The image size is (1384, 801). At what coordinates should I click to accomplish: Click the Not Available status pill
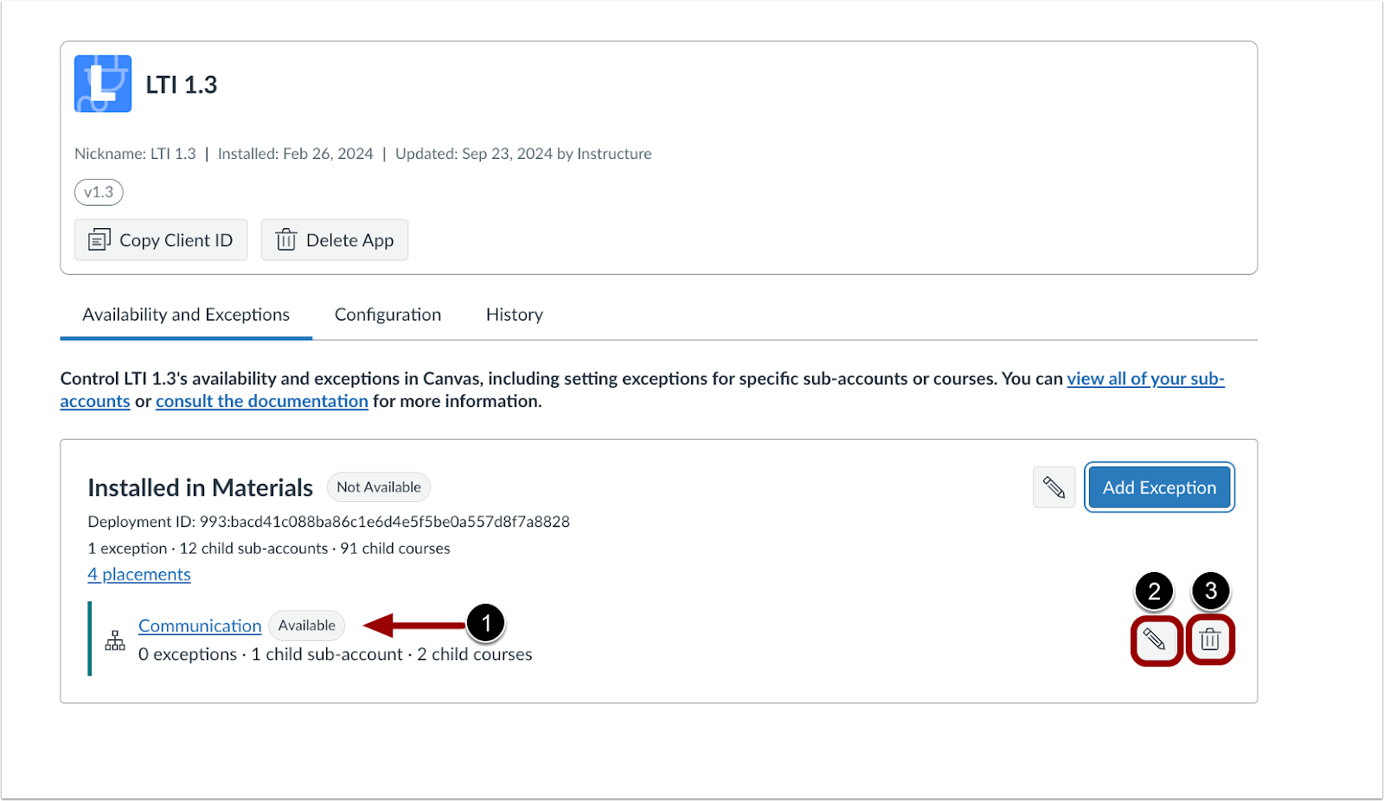[x=379, y=487]
